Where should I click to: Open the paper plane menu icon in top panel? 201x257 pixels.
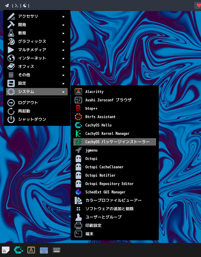click(x=7, y=6)
